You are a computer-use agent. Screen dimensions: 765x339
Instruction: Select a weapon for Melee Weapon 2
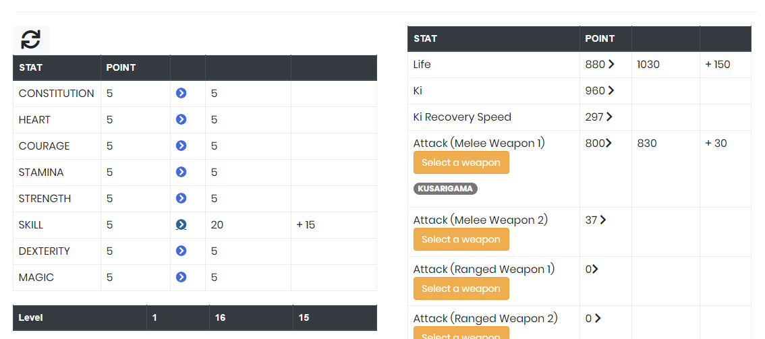[461, 239]
